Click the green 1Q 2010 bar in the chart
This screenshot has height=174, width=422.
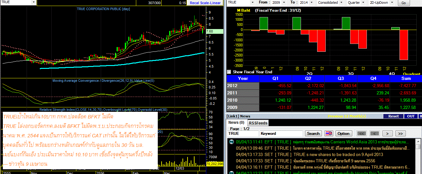click(x=264, y=23)
